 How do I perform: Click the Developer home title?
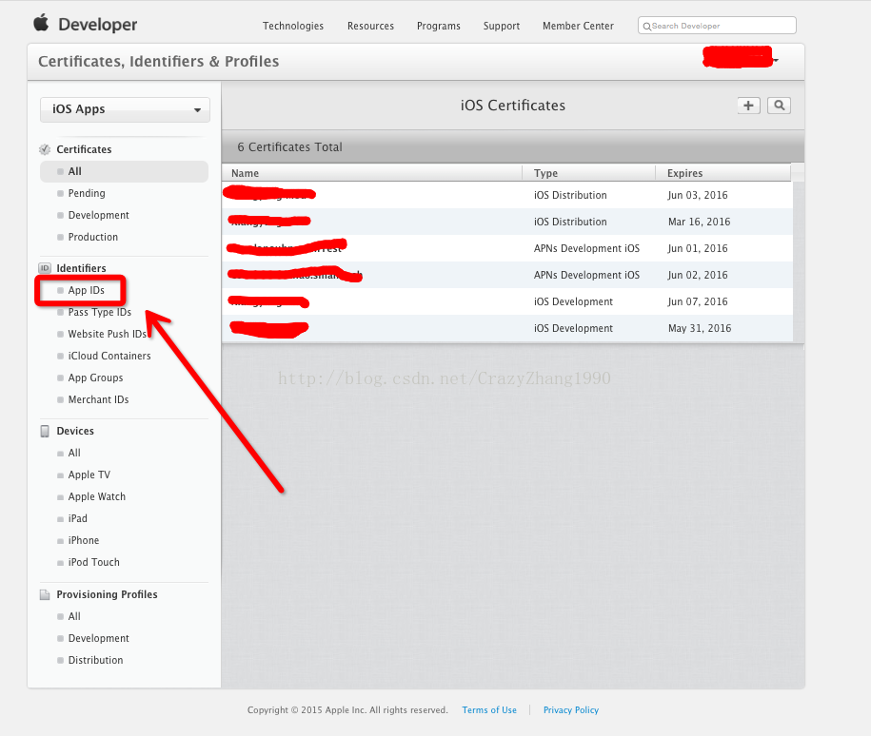pyautogui.click(x=98, y=25)
